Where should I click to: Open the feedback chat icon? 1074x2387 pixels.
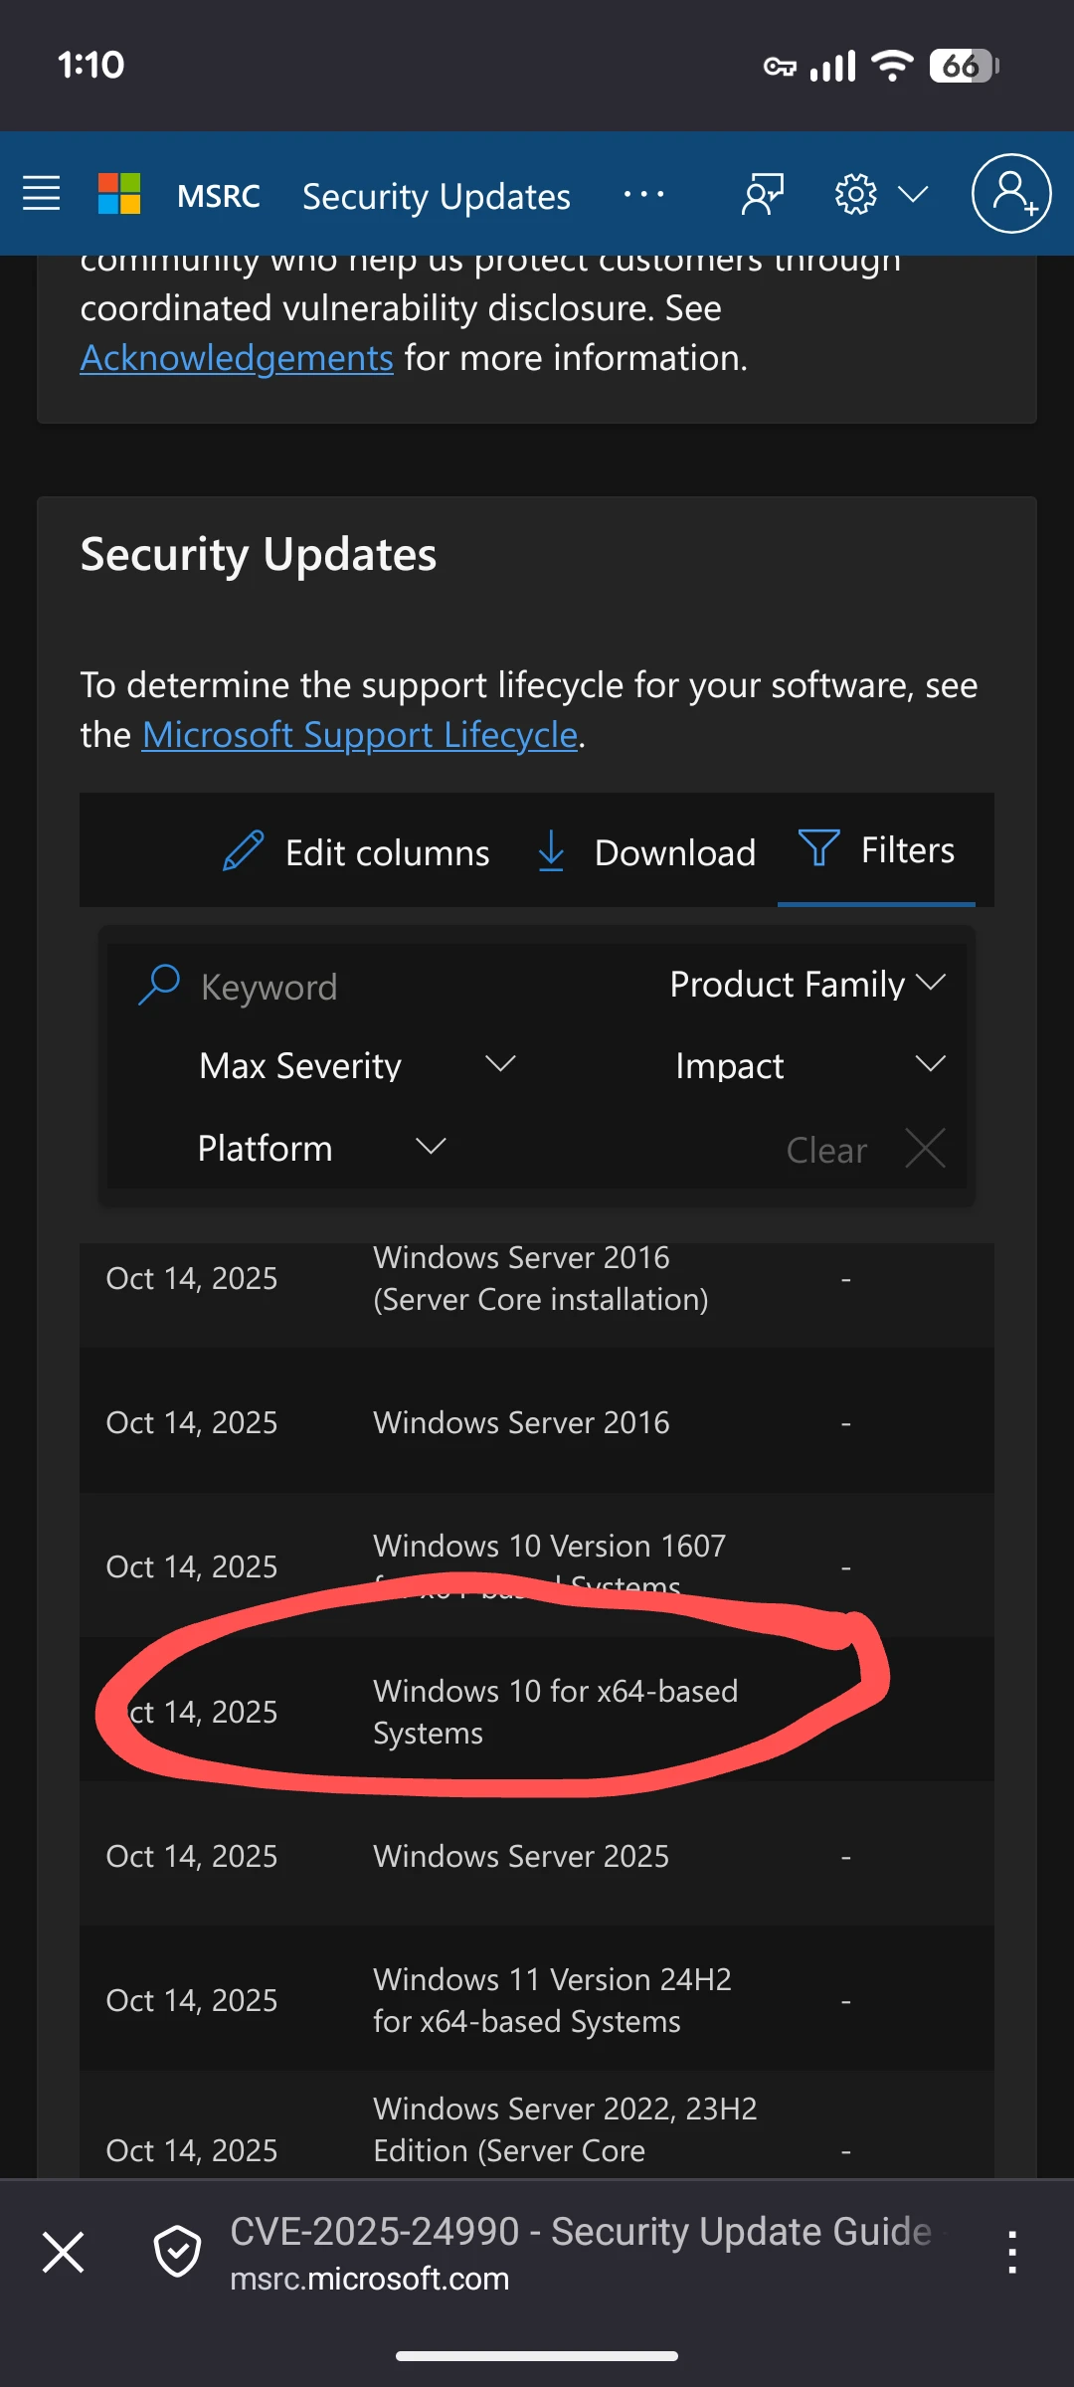click(763, 194)
